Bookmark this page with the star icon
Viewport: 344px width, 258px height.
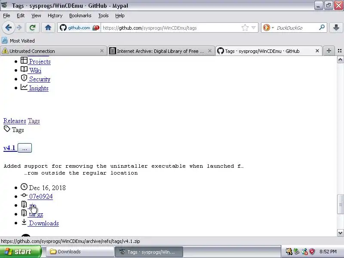(245, 28)
